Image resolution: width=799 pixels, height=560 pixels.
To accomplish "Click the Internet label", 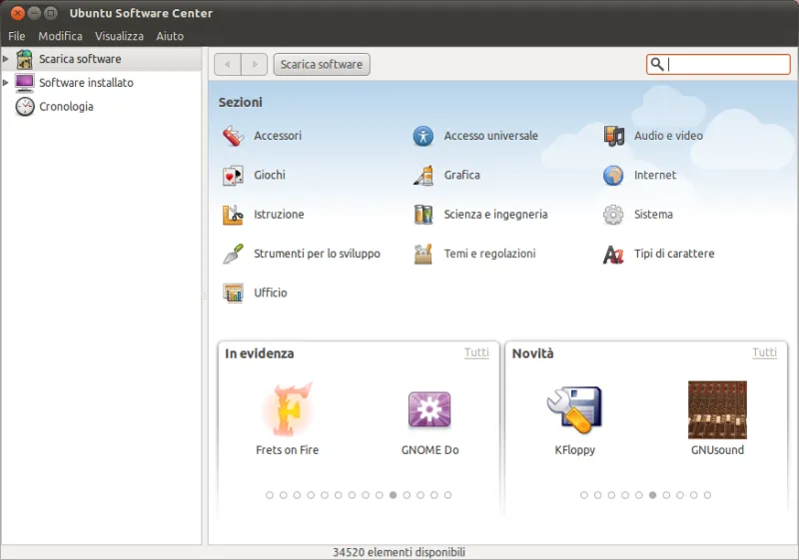I will coord(655,175).
